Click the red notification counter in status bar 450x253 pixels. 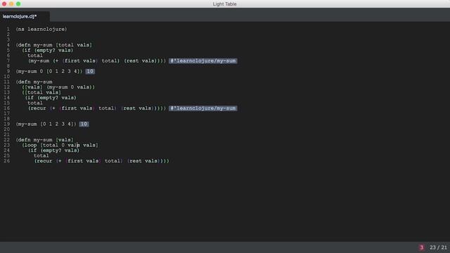pyautogui.click(x=421, y=247)
